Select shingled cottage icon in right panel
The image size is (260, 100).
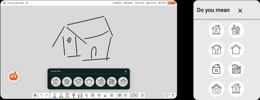point(236,30)
